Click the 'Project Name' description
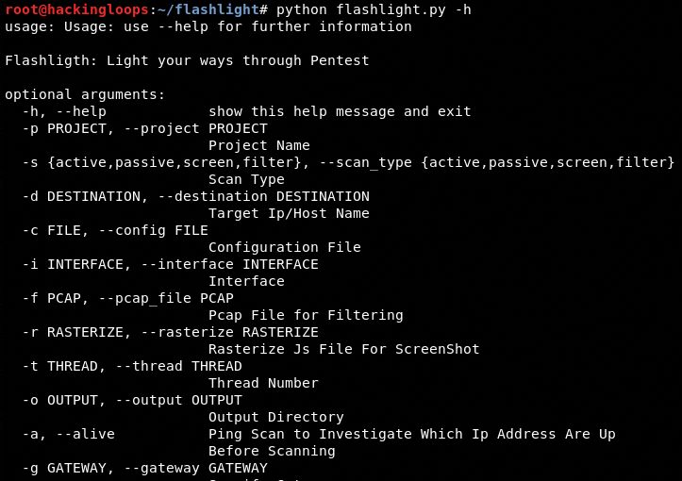 click(x=259, y=145)
